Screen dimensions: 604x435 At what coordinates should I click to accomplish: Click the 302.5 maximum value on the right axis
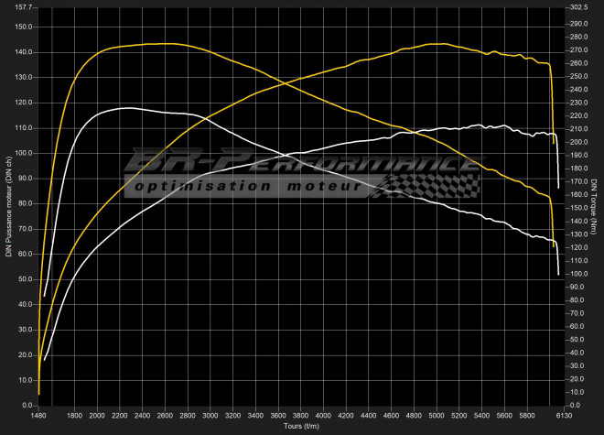click(577, 6)
